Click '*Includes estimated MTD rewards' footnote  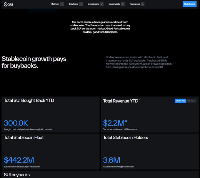coord(120,129)
